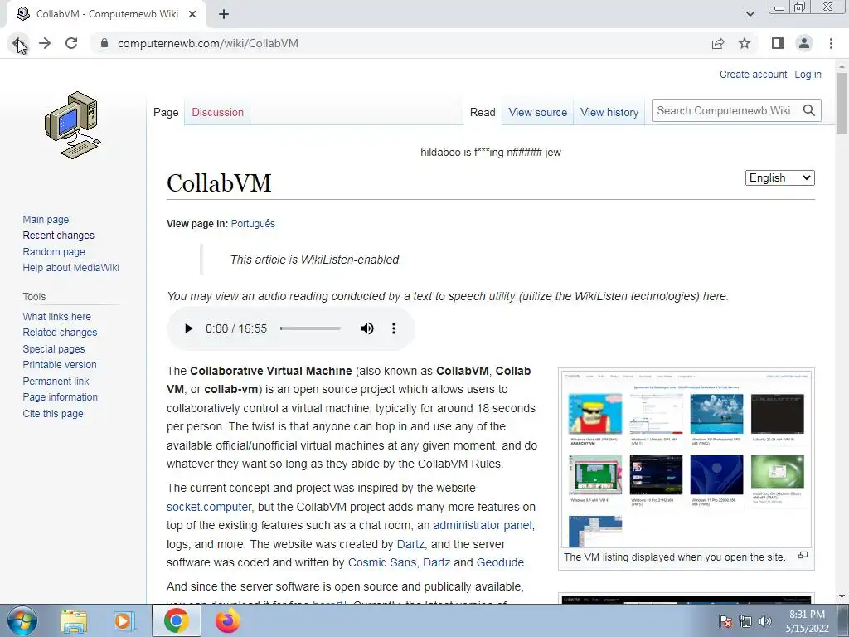The image size is (849, 637).
Task: Open the English language dropdown
Action: (x=779, y=177)
